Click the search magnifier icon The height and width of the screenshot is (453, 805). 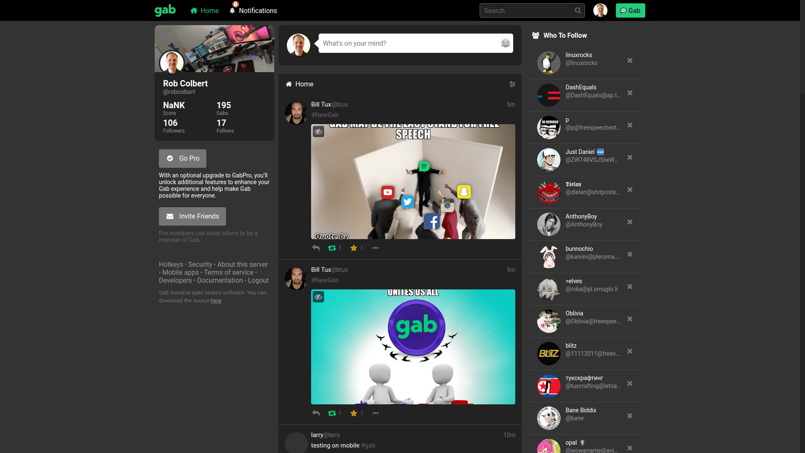click(x=578, y=10)
